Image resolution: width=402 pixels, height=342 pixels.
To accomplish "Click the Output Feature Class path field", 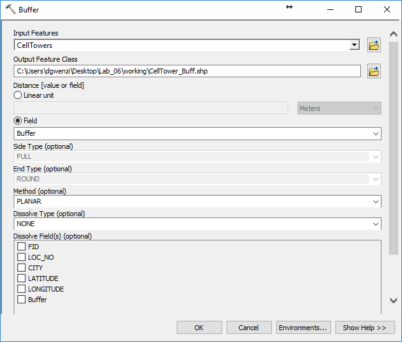I will pyautogui.click(x=187, y=71).
